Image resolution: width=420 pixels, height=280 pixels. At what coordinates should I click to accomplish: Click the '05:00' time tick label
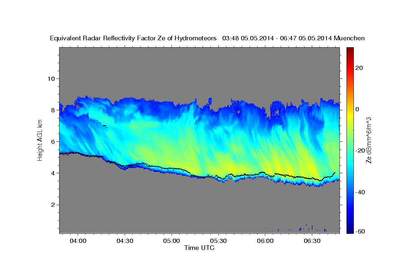[171, 241]
